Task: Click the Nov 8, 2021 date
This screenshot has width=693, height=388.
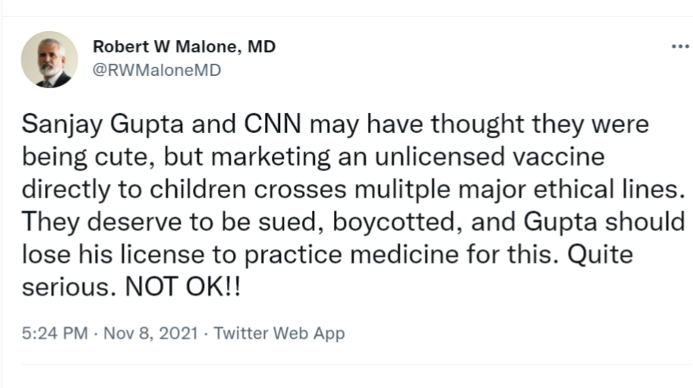Action: 150,333
